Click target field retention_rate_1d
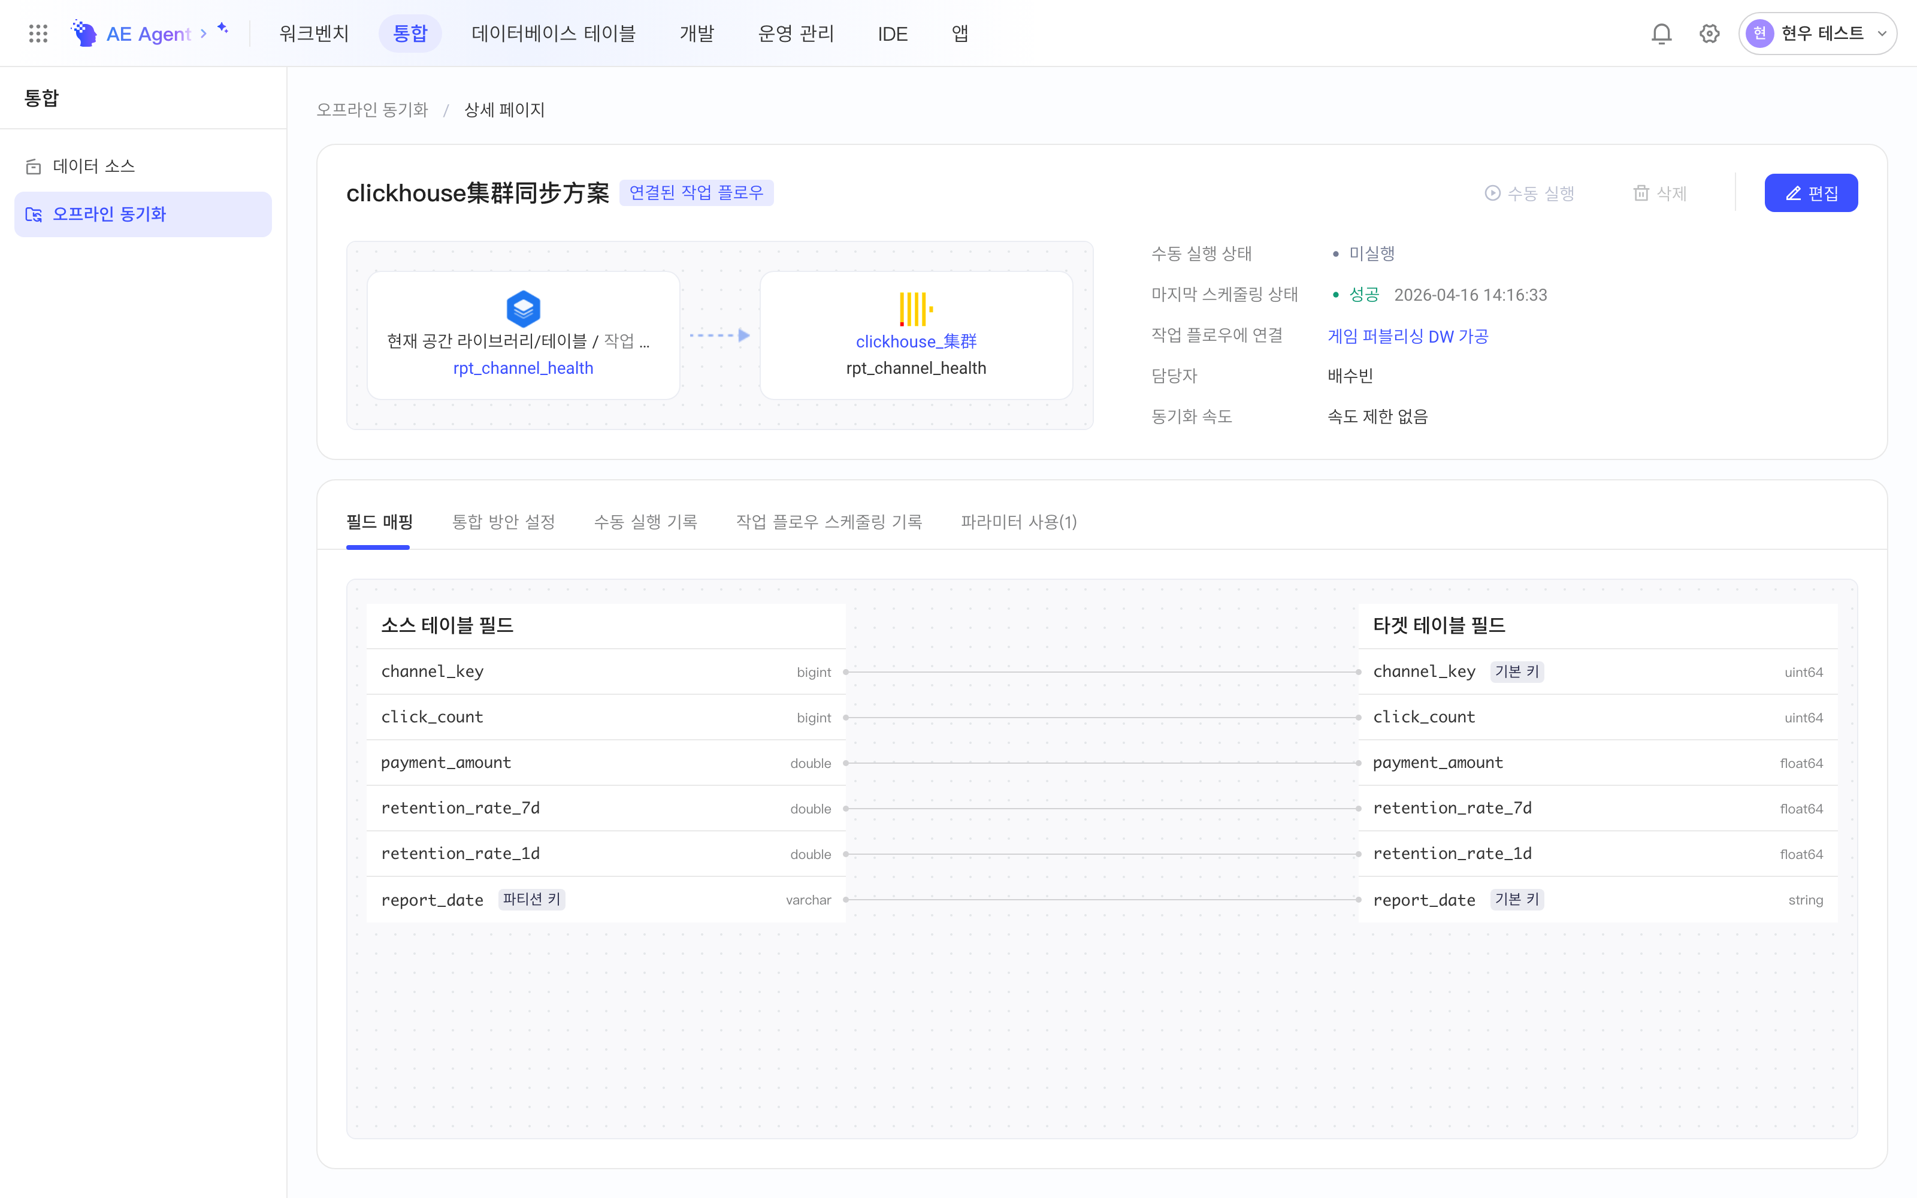 (x=1598, y=854)
